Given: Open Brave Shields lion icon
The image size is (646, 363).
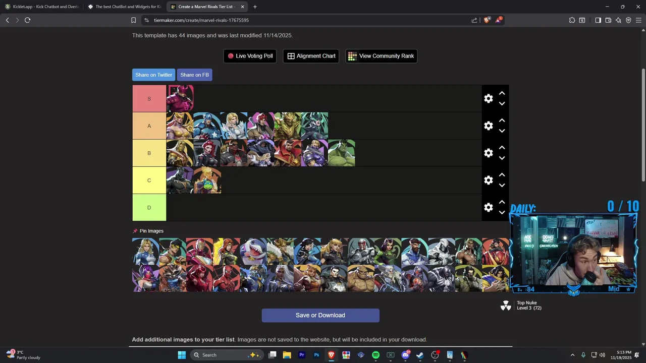Looking at the screenshot, I should click(487, 20).
